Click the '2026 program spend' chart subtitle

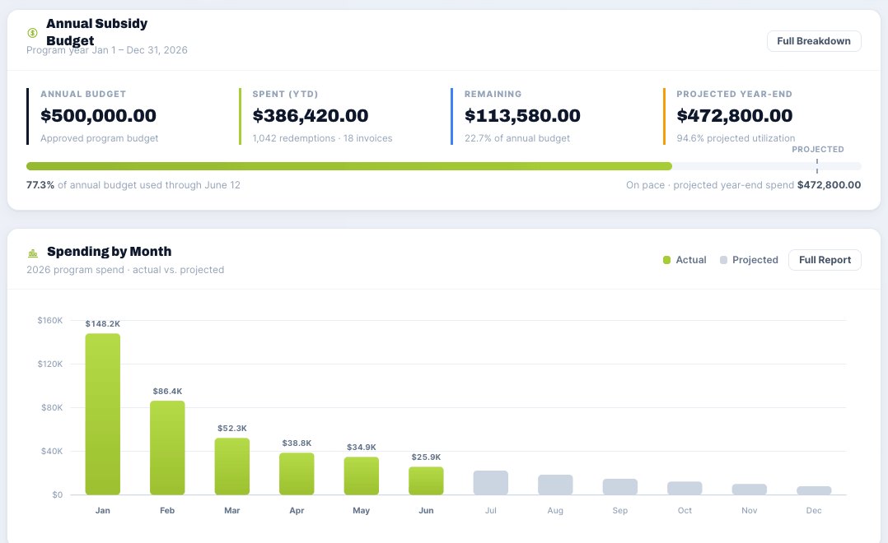pyautogui.click(x=125, y=270)
